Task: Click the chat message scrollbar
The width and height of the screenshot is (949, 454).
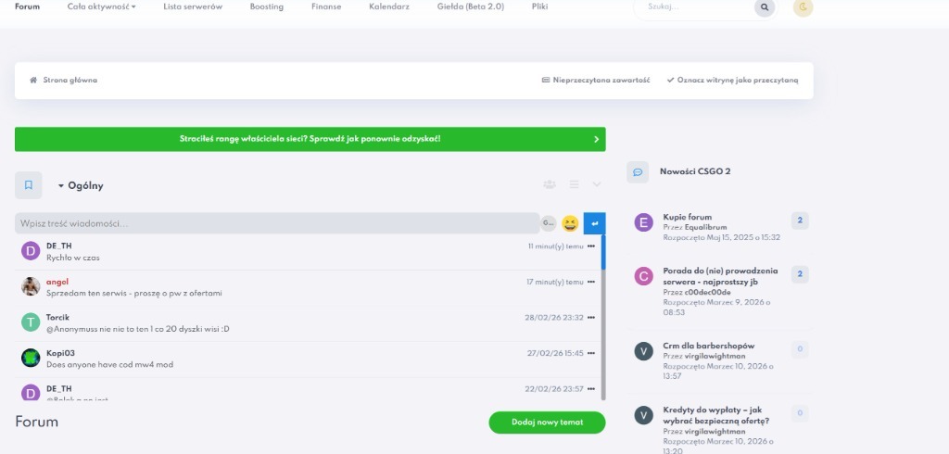Action: click(x=603, y=315)
